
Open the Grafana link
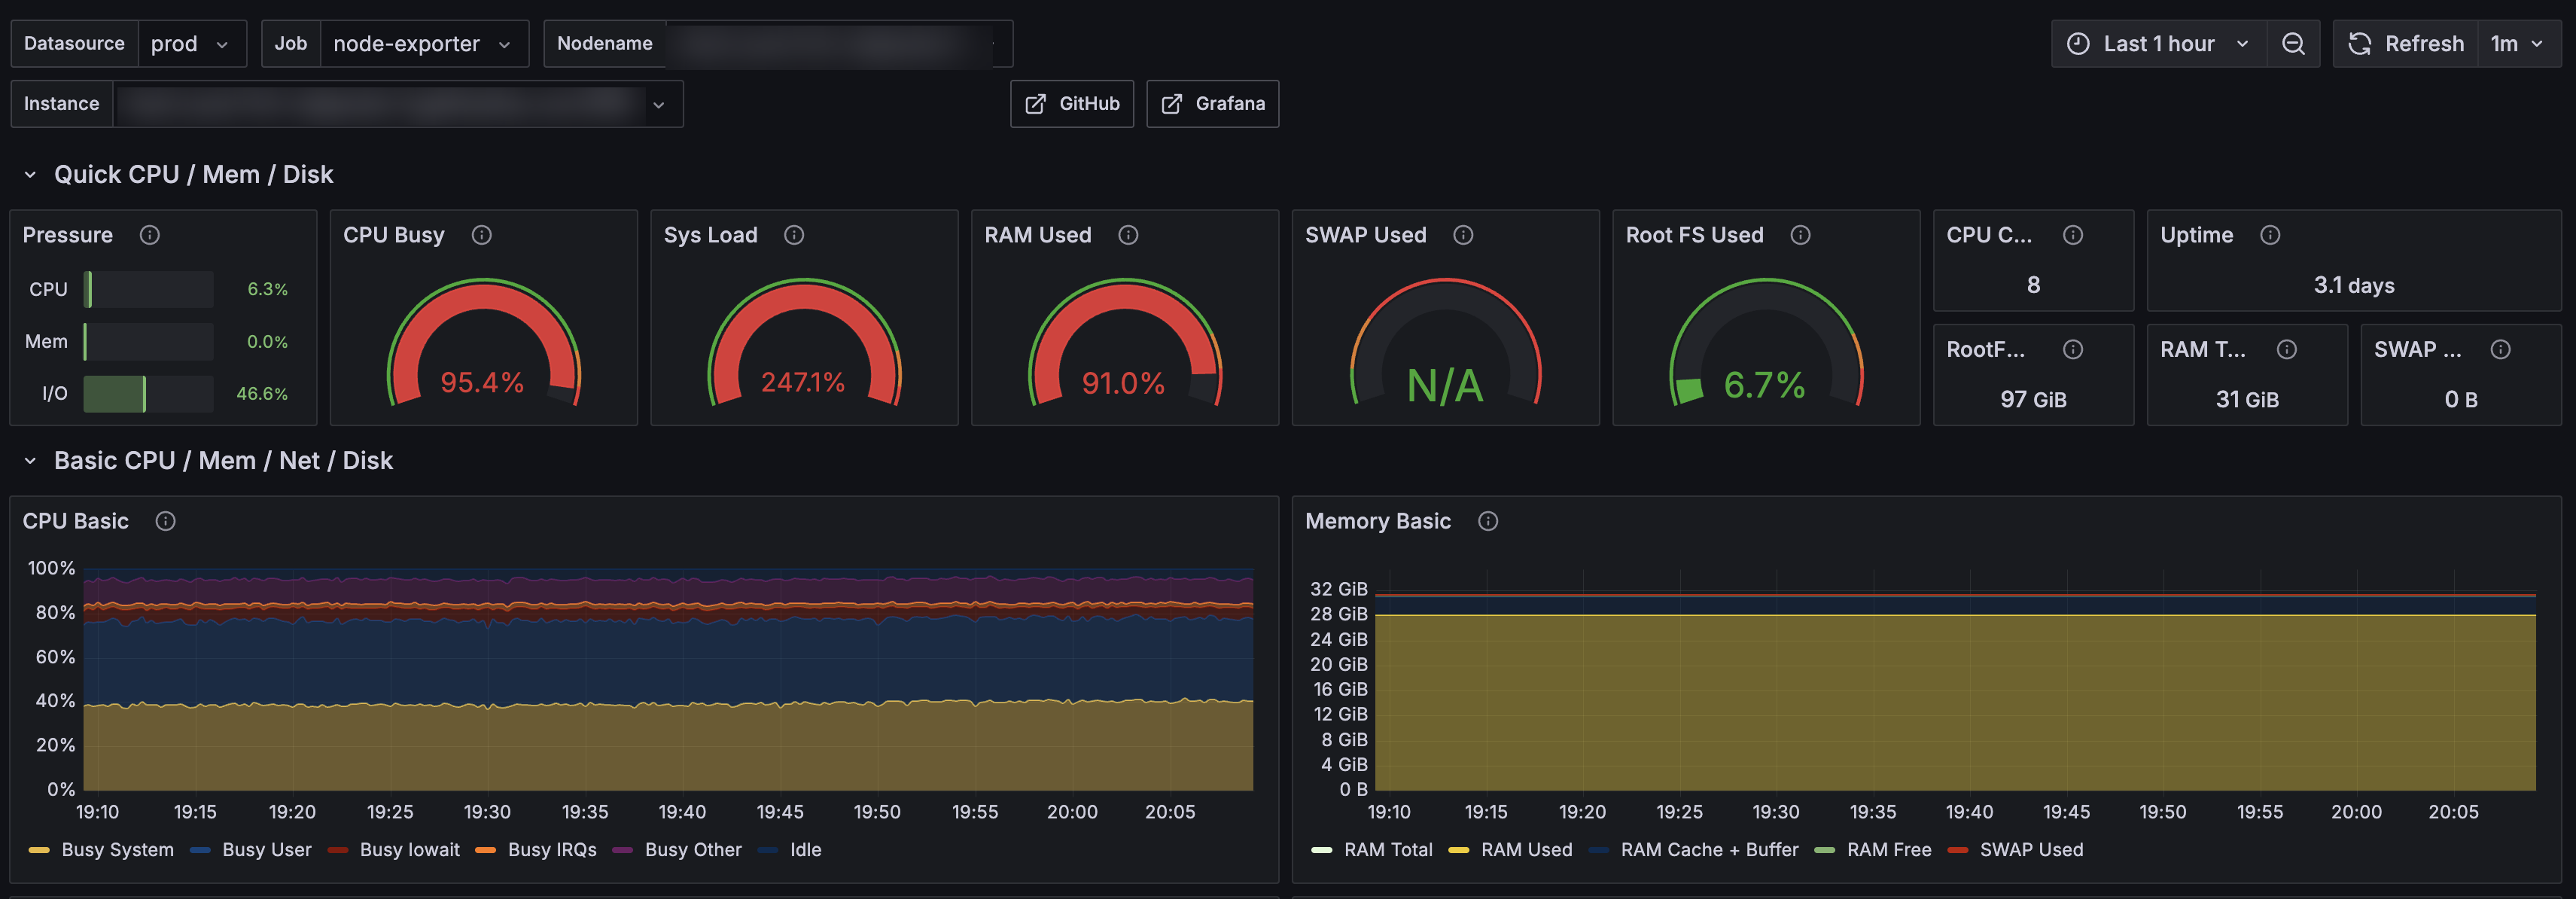coord(1212,104)
